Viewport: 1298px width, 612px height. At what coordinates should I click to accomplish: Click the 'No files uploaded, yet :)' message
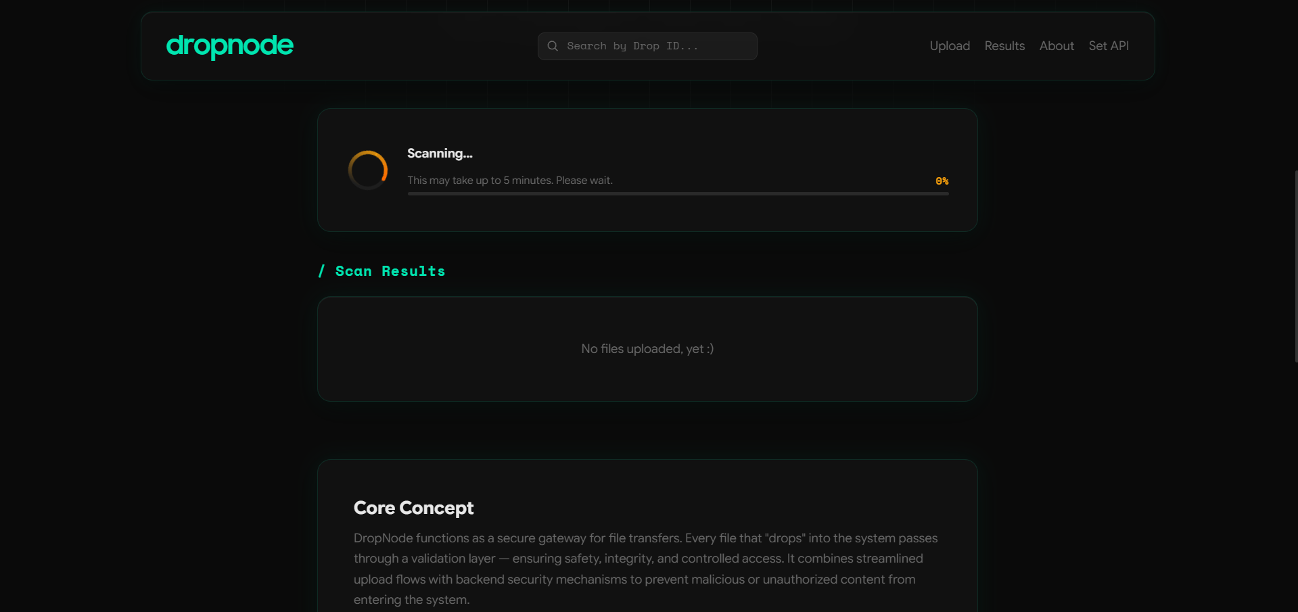(x=647, y=349)
